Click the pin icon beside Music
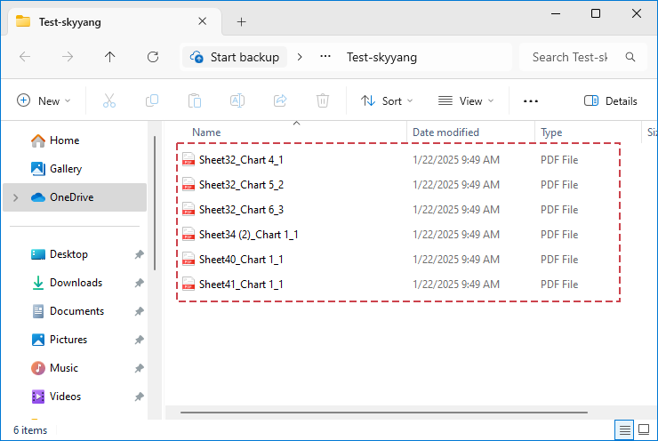658x441 pixels. click(139, 368)
